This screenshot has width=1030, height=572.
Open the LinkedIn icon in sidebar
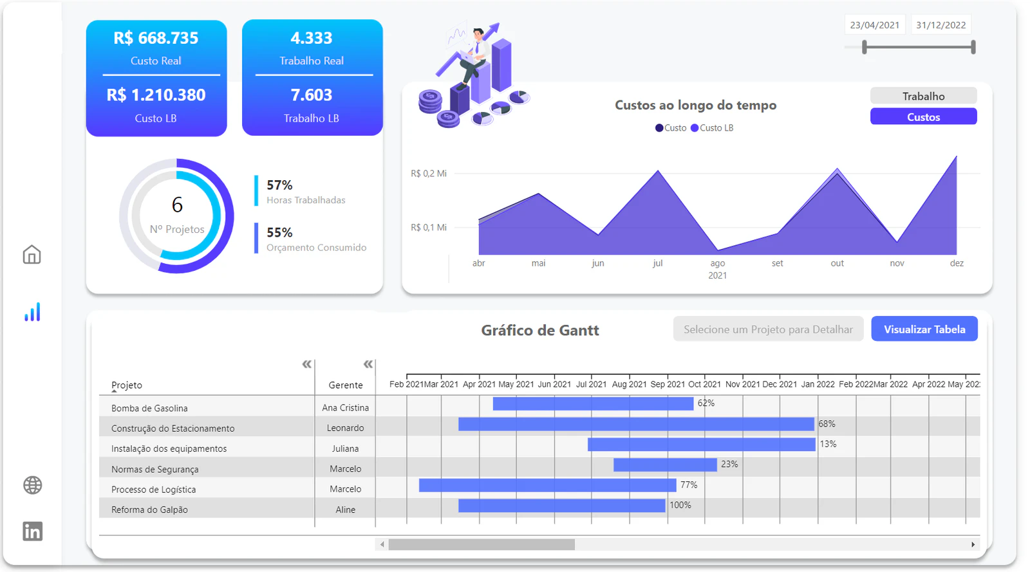click(32, 531)
